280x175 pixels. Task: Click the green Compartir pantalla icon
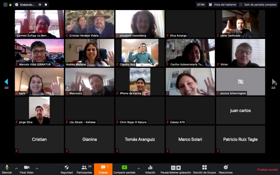click(x=124, y=167)
